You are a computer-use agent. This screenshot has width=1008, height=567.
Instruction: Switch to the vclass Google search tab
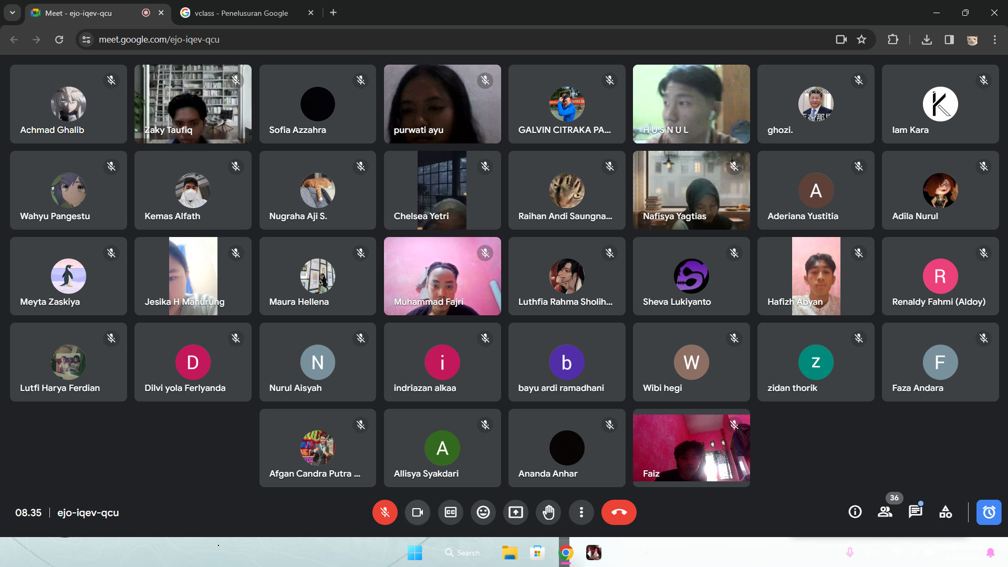tap(241, 13)
